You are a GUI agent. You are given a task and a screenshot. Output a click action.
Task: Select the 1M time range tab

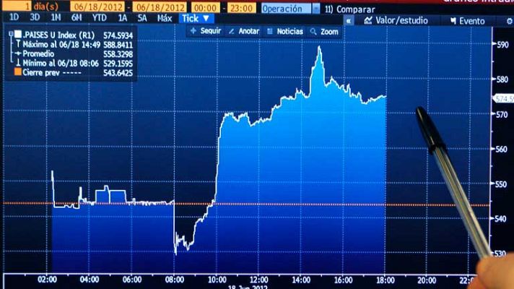(x=56, y=17)
